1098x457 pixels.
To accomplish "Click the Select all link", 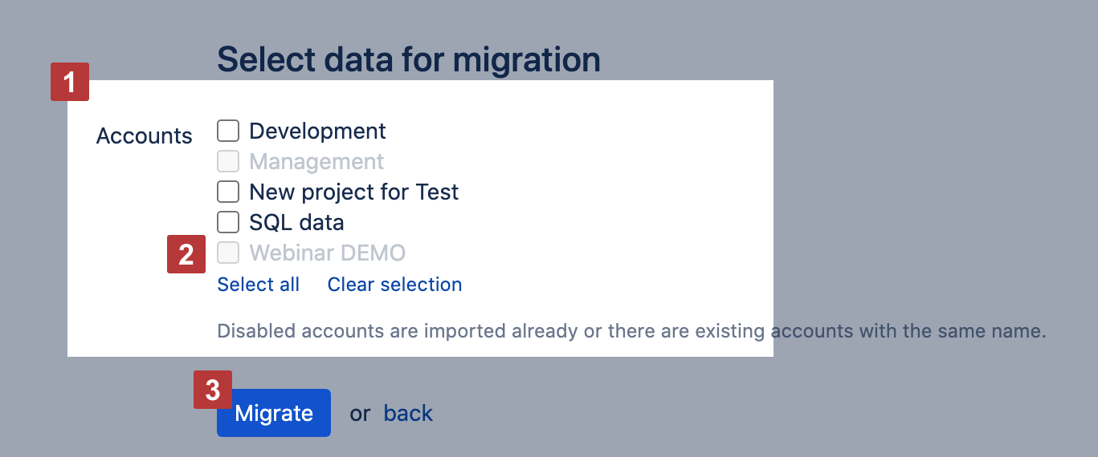I will pyautogui.click(x=258, y=285).
